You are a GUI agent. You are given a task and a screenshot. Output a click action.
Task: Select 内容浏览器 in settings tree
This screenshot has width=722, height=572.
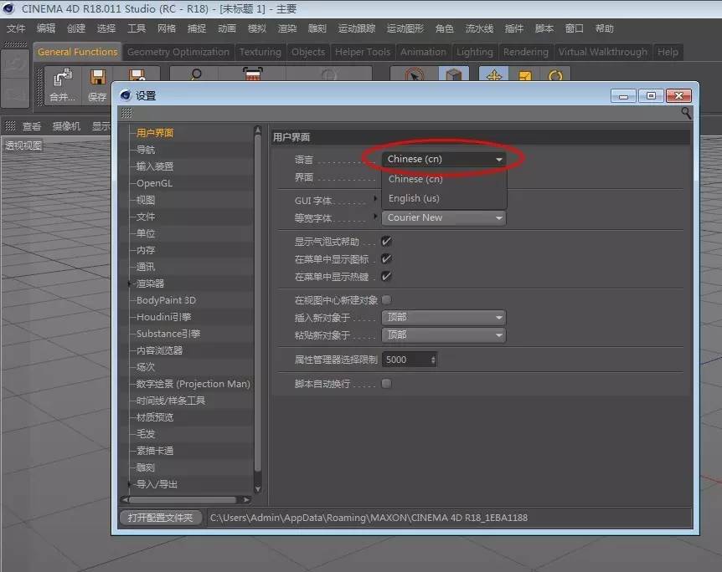pyautogui.click(x=159, y=350)
